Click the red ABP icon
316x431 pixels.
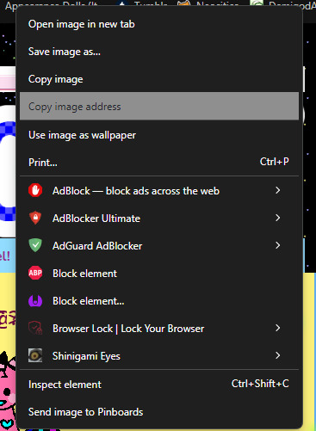35,273
